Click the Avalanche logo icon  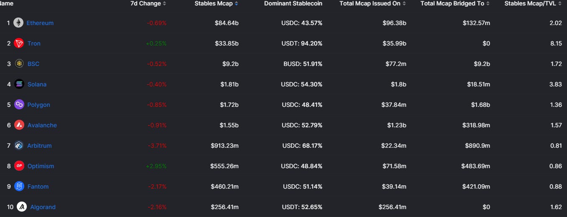[x=19, y=125]
